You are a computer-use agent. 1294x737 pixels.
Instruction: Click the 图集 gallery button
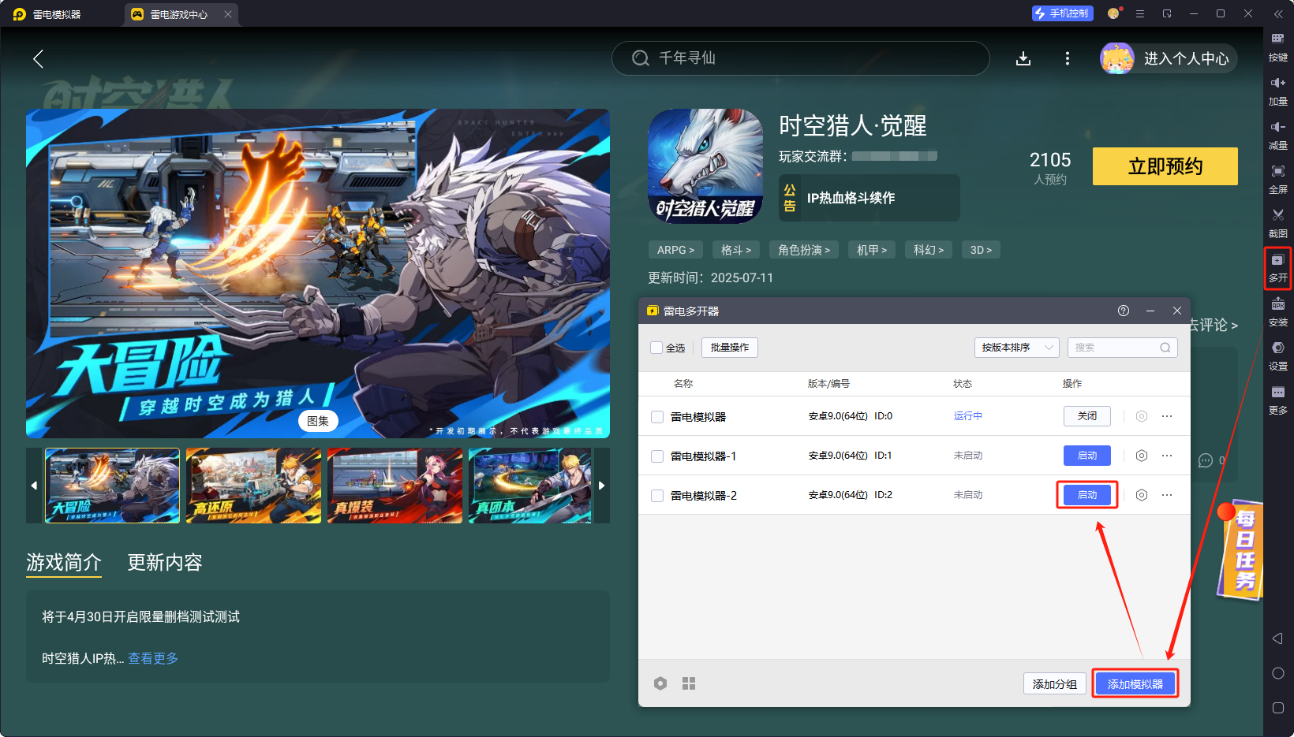pyautogui.click(x=318, y=421)
